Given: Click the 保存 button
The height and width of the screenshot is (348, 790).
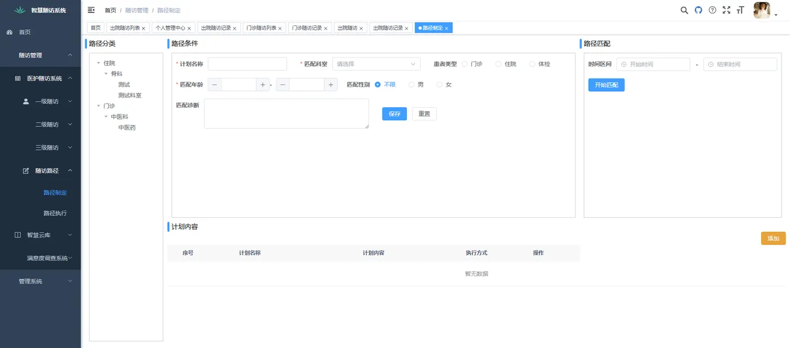Looking at the screenshot, I should click(394, 113).
